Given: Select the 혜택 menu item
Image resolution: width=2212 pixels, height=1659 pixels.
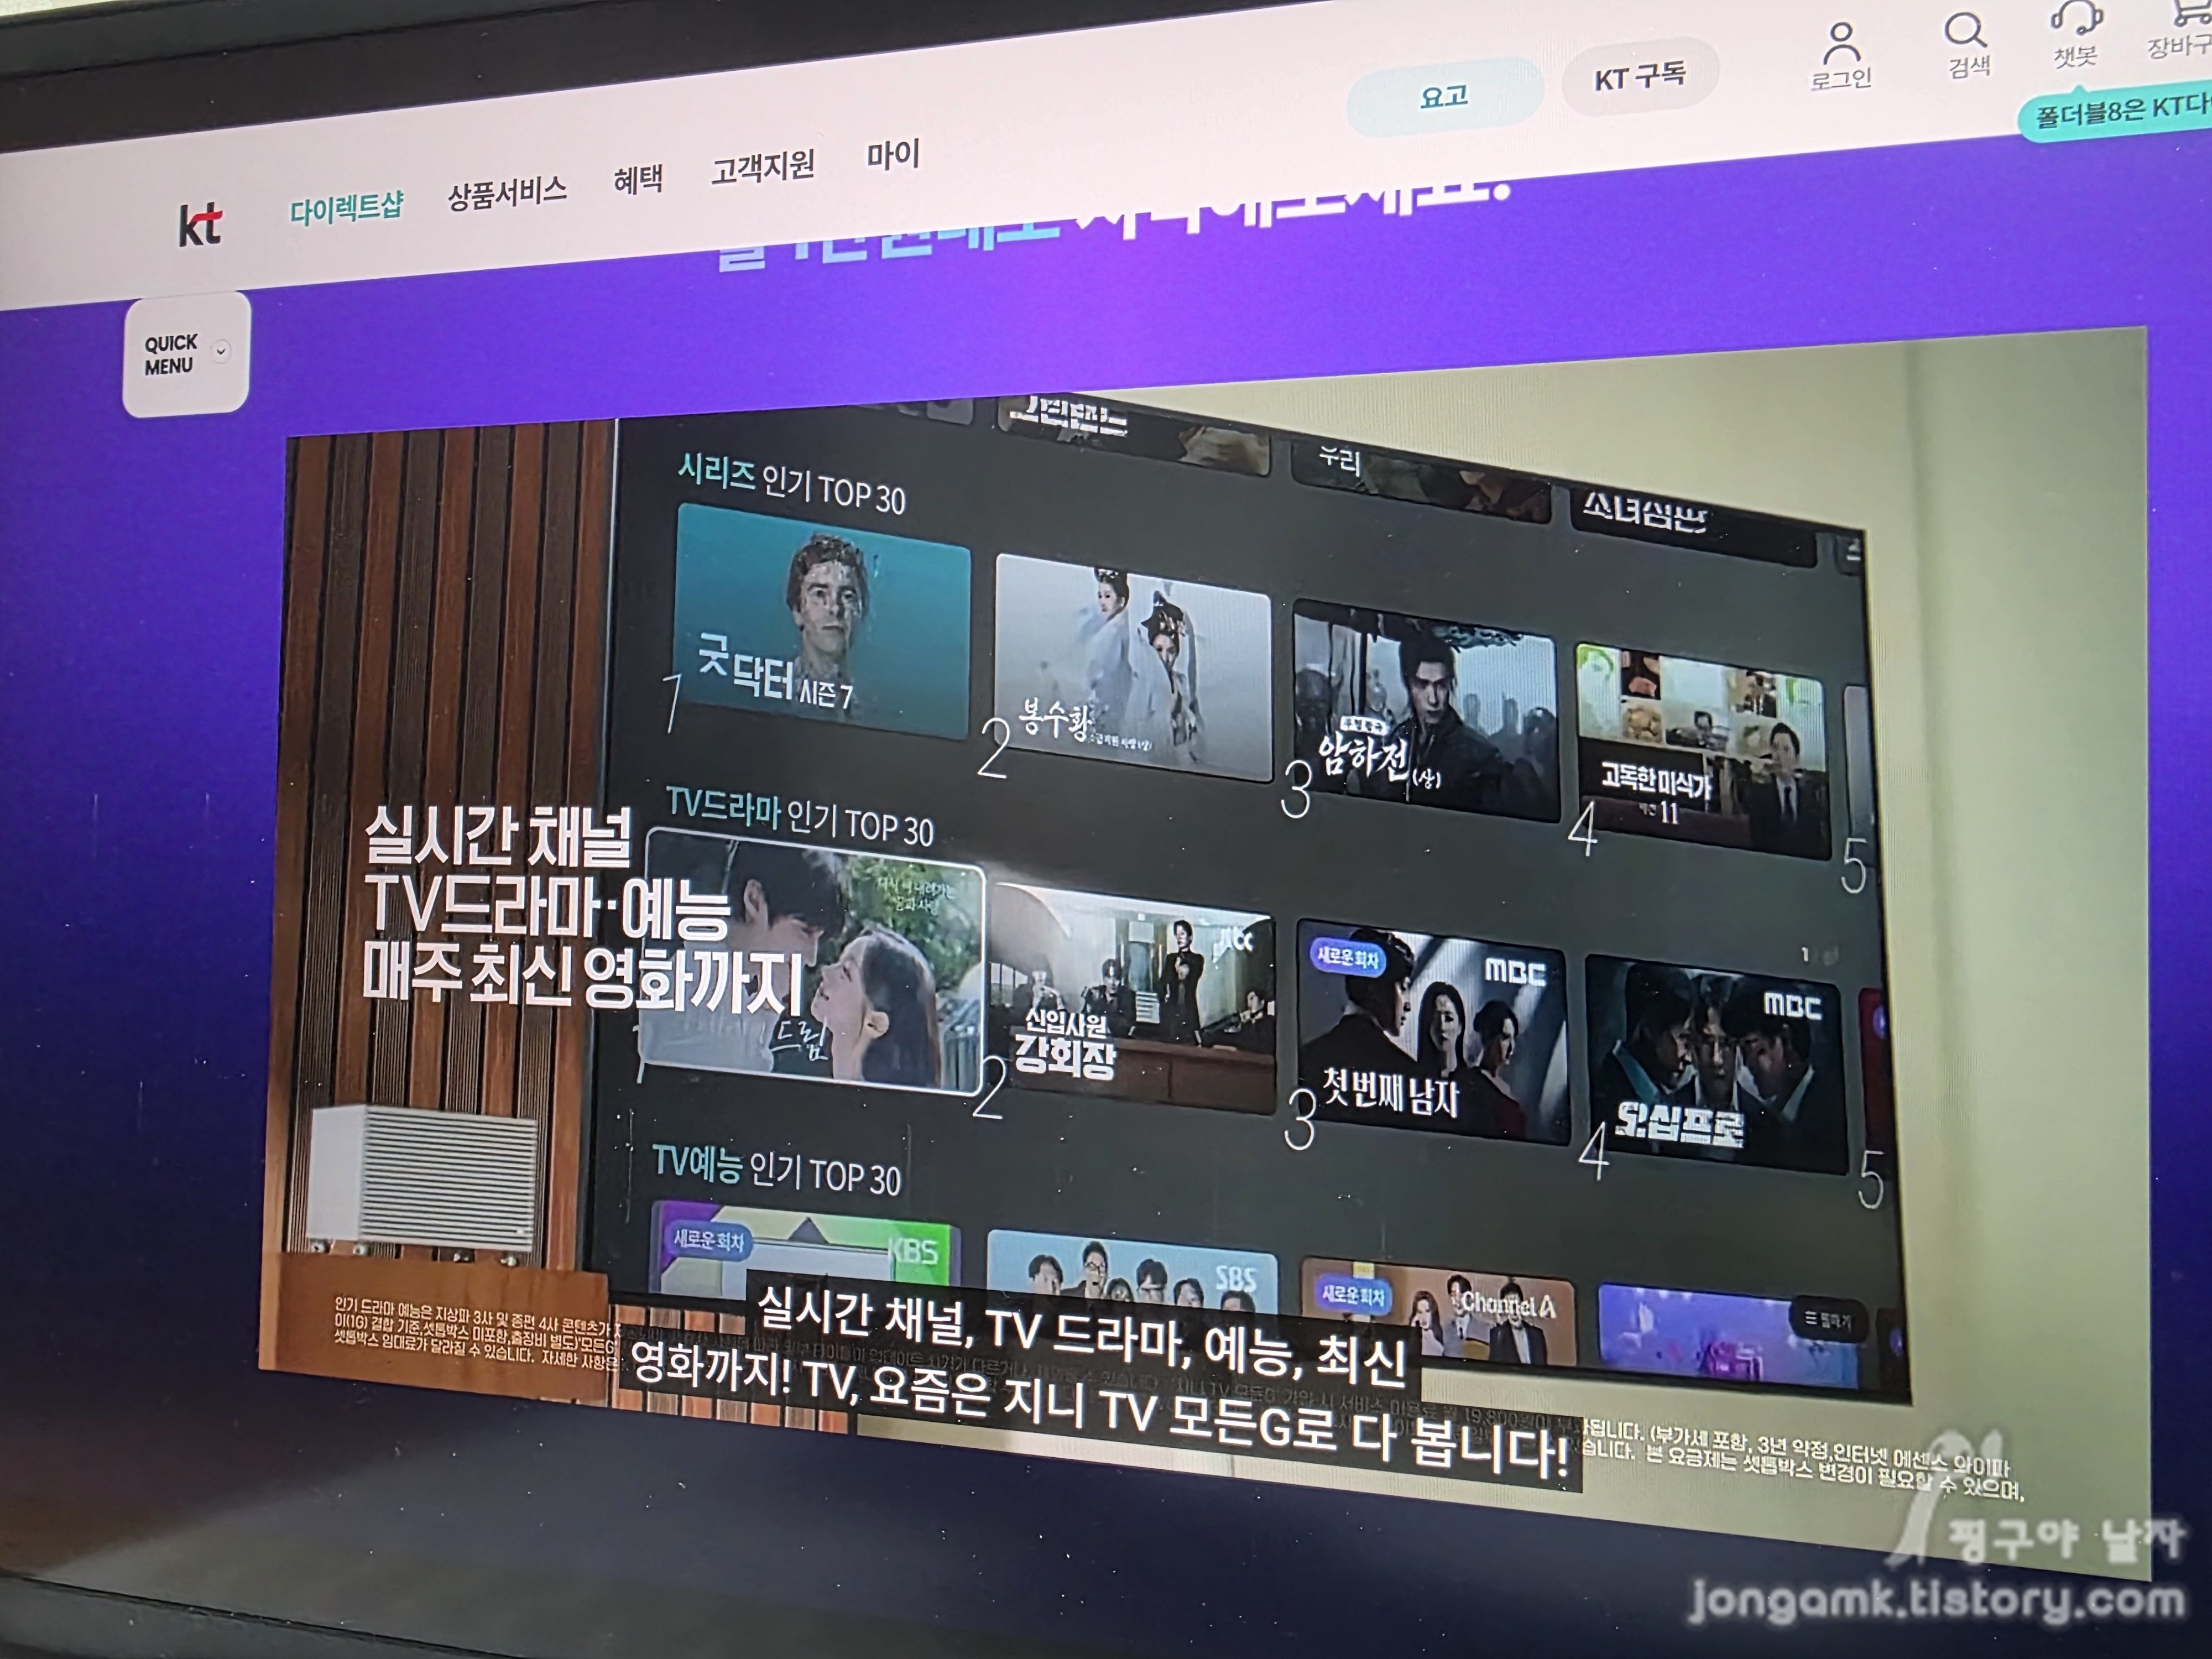Looking at the screenshot, I should coord(638,179).
